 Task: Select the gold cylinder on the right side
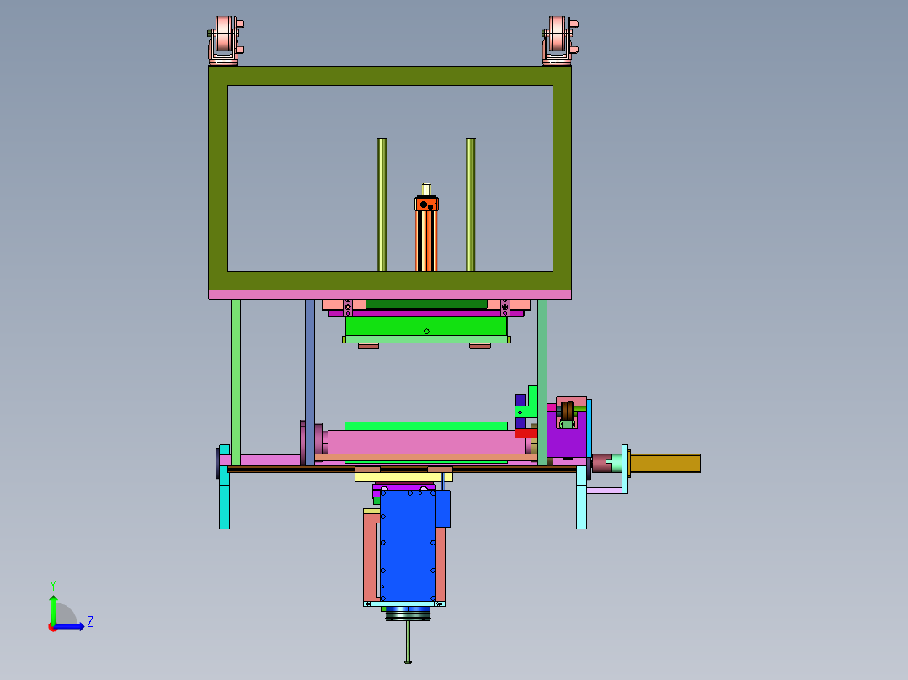665,464
